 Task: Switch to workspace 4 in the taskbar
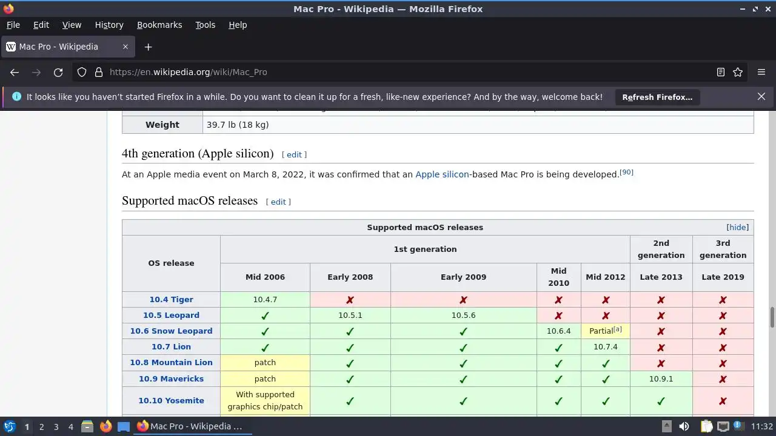[x=70, y=426]
